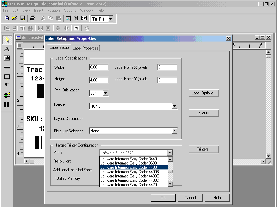The width and height of the screenshot is (277, 207).
Task: Choose the barcode tool
Action: click(x=7, y=105)
